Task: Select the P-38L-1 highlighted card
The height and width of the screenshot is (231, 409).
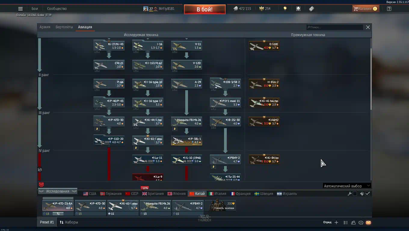Action: [x=186, y=140]
